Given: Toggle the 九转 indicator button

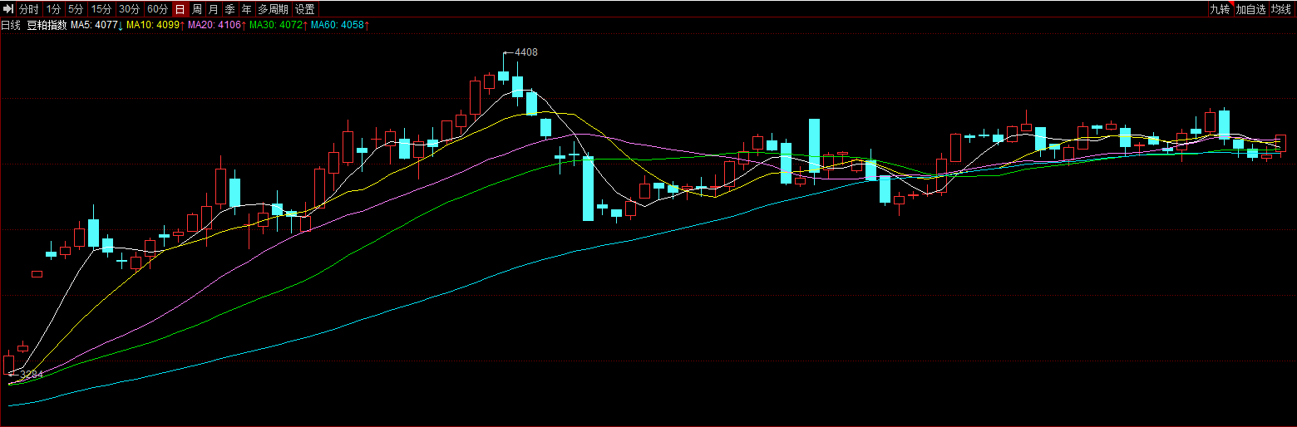Looking at the screenshot, I should (x=1220, y=9).
